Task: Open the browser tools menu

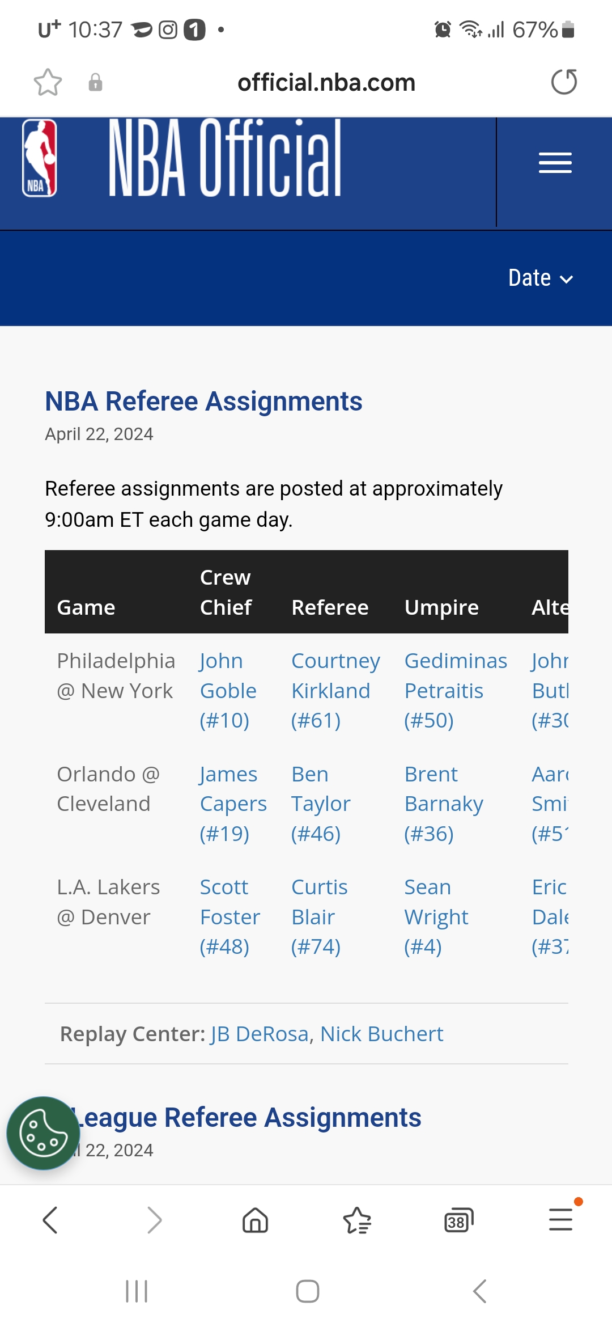Action: click(x=560, y=1219)
